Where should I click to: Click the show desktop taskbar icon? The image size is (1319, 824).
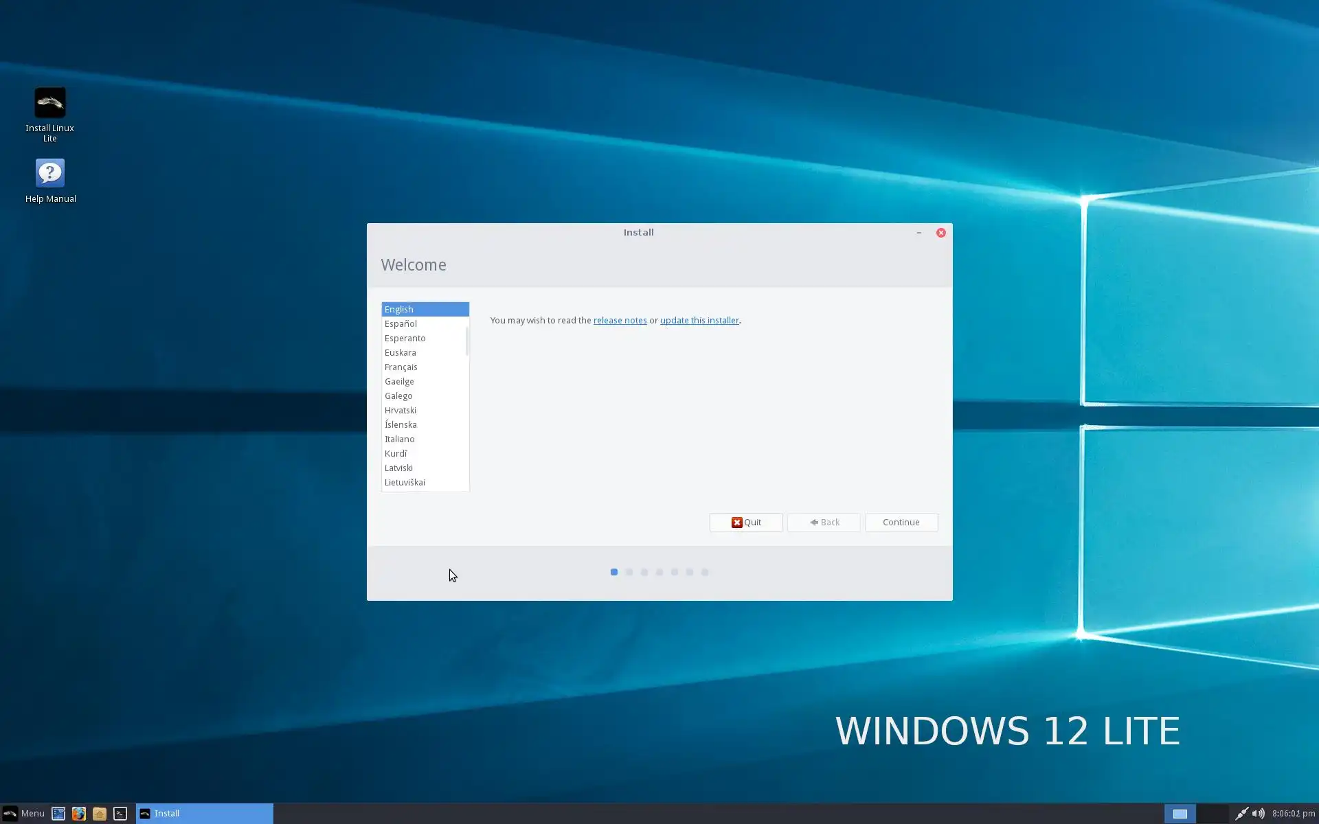coord(58,814)
